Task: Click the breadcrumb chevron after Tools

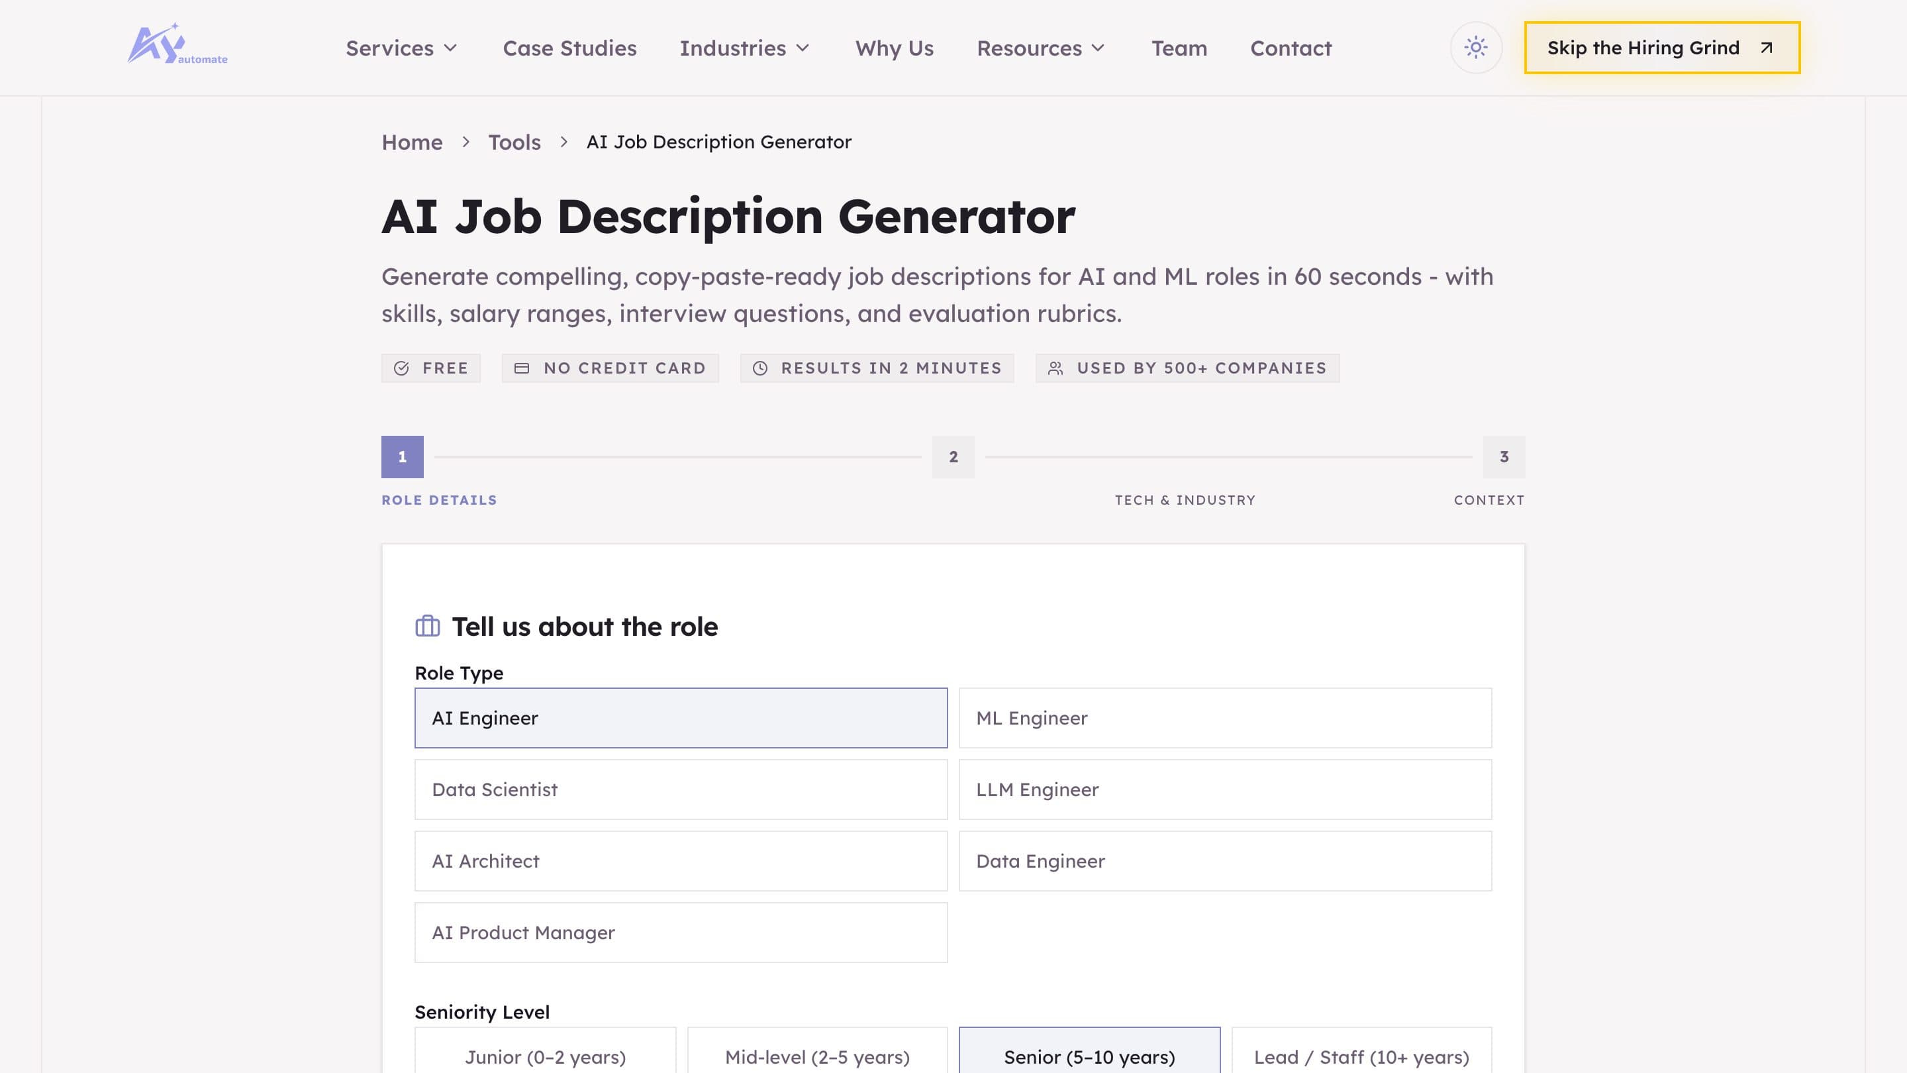Action: click(563, 142)
